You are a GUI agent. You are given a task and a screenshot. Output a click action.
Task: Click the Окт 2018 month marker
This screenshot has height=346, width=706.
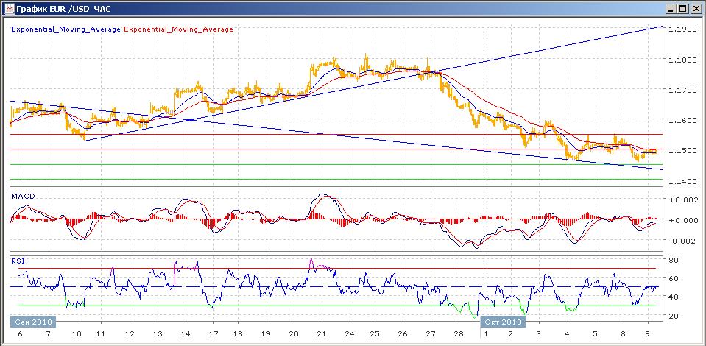pos(503,322)
